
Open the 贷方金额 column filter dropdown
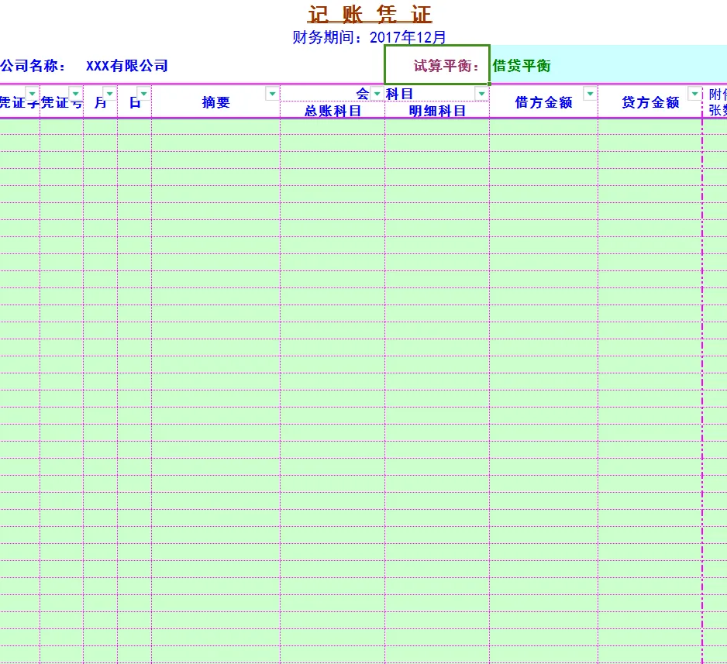tap(694, 94)
